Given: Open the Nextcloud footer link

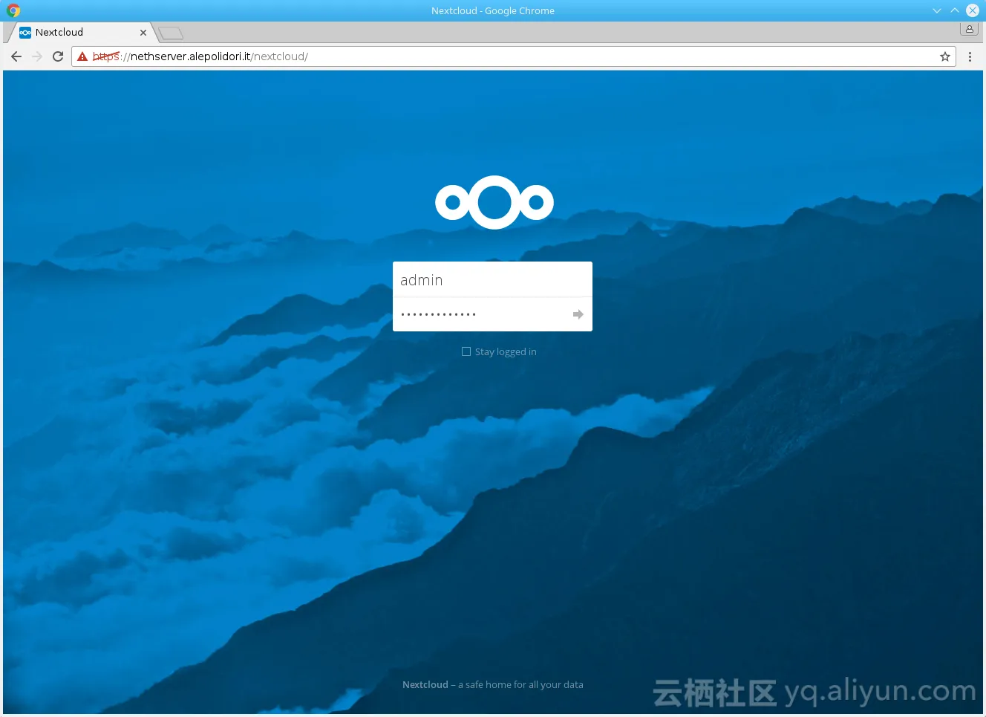Looking at the screenshot, I should (425, 684).
